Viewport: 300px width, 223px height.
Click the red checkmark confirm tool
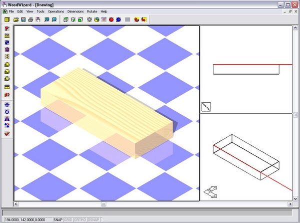[x=7, y=134]
